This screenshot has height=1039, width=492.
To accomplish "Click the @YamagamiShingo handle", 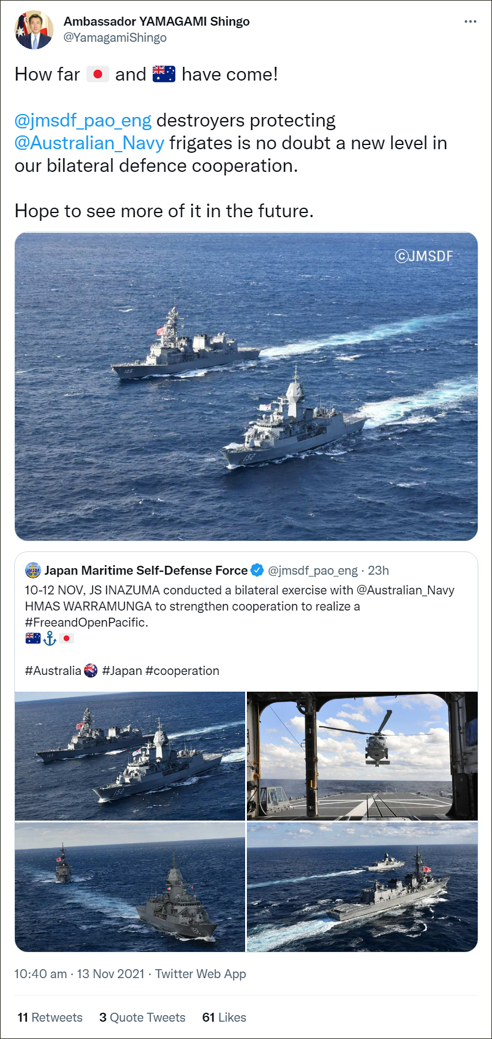I will click(115, 38).
